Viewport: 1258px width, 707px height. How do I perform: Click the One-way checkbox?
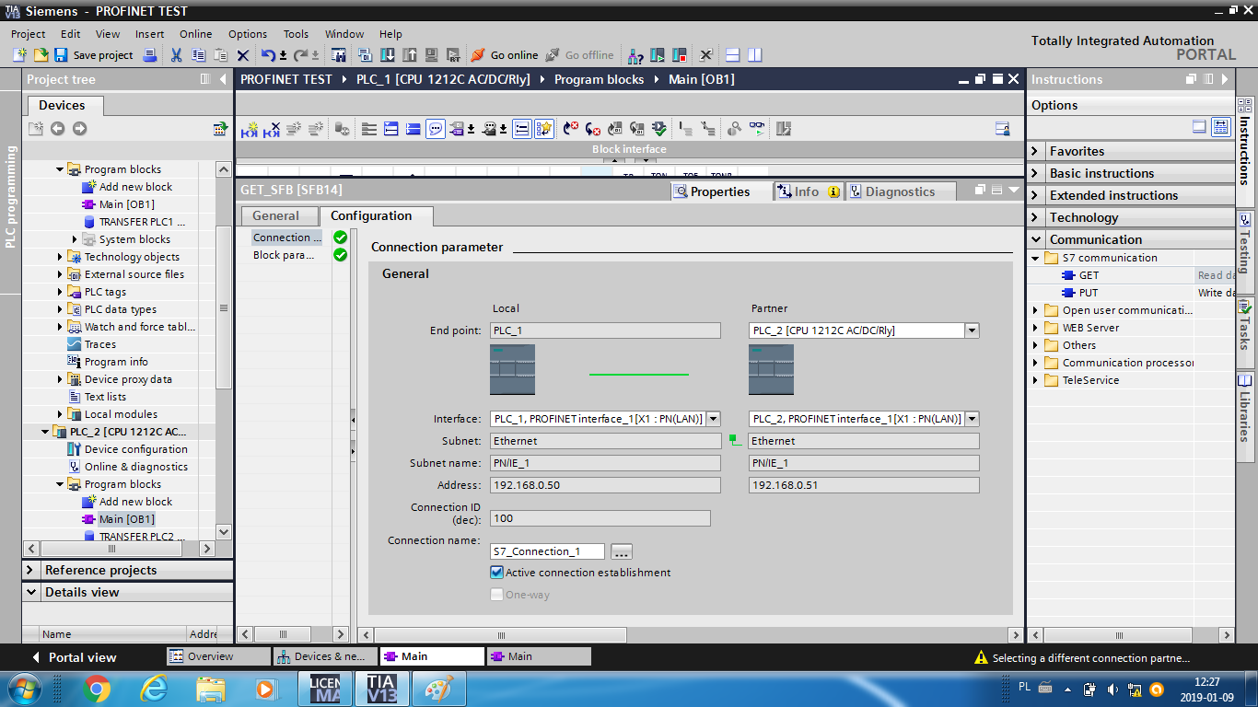497,595
